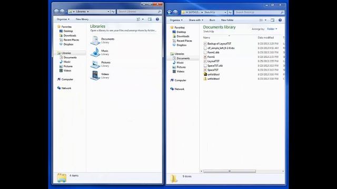This screenshot has width=337, height=189.
Task: Open the Share with menu
Action: pos(196,20)
